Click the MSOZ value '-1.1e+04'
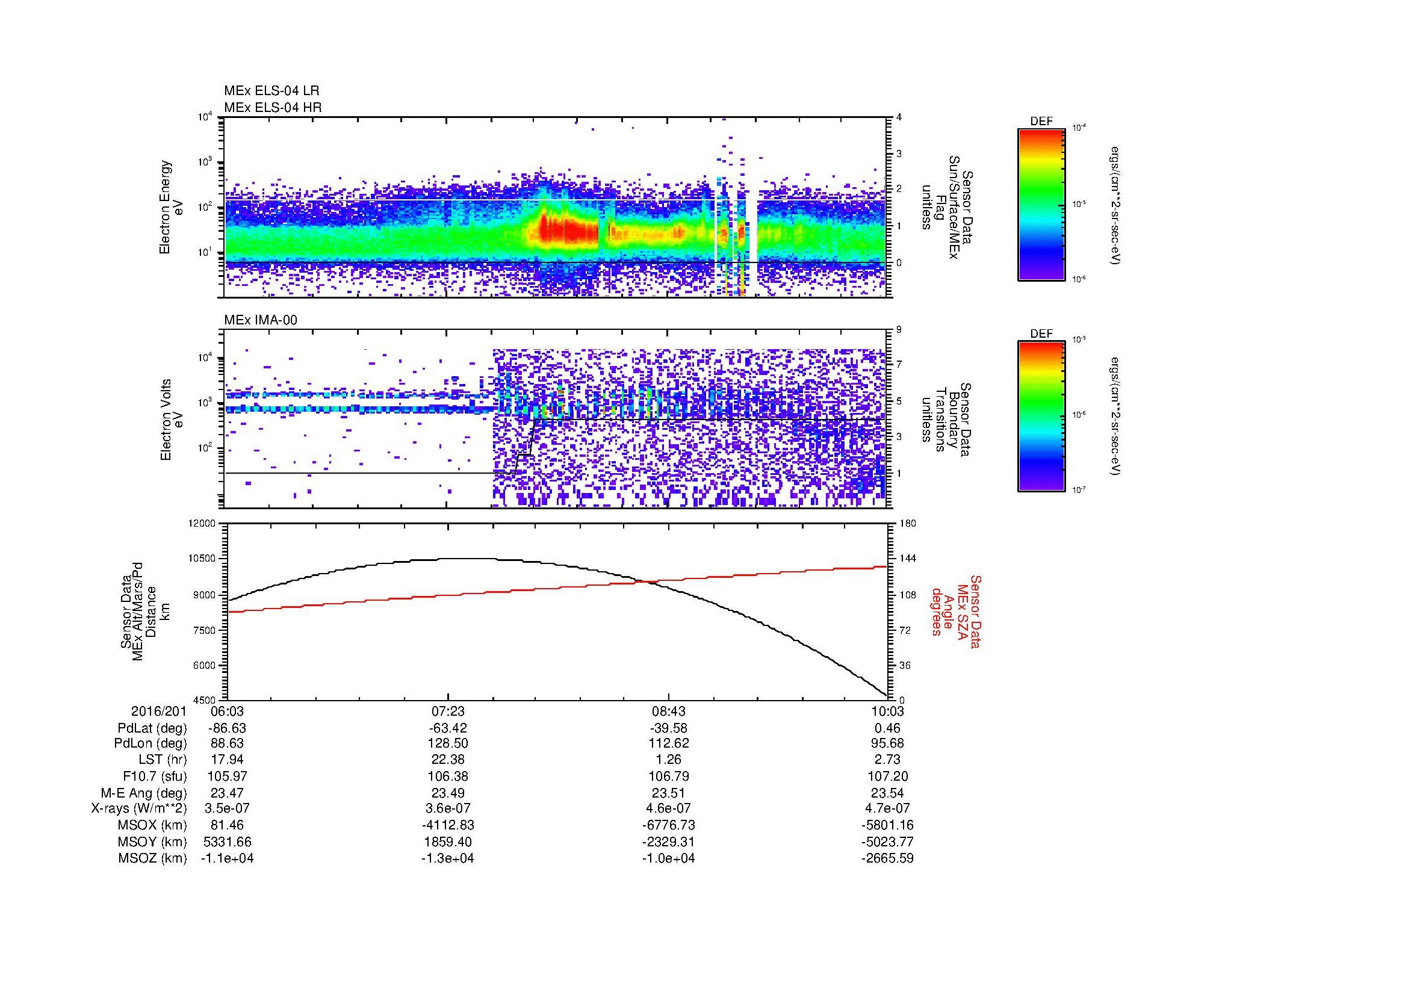The height and width of the screenshot is (995, 1408). pos(227,858)
